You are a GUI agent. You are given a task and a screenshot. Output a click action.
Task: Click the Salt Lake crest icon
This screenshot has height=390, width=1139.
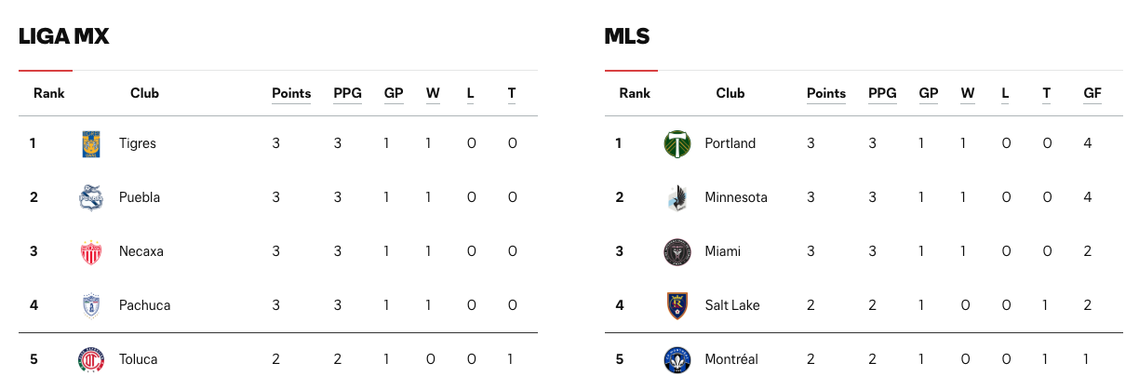[x=677, y=305]
